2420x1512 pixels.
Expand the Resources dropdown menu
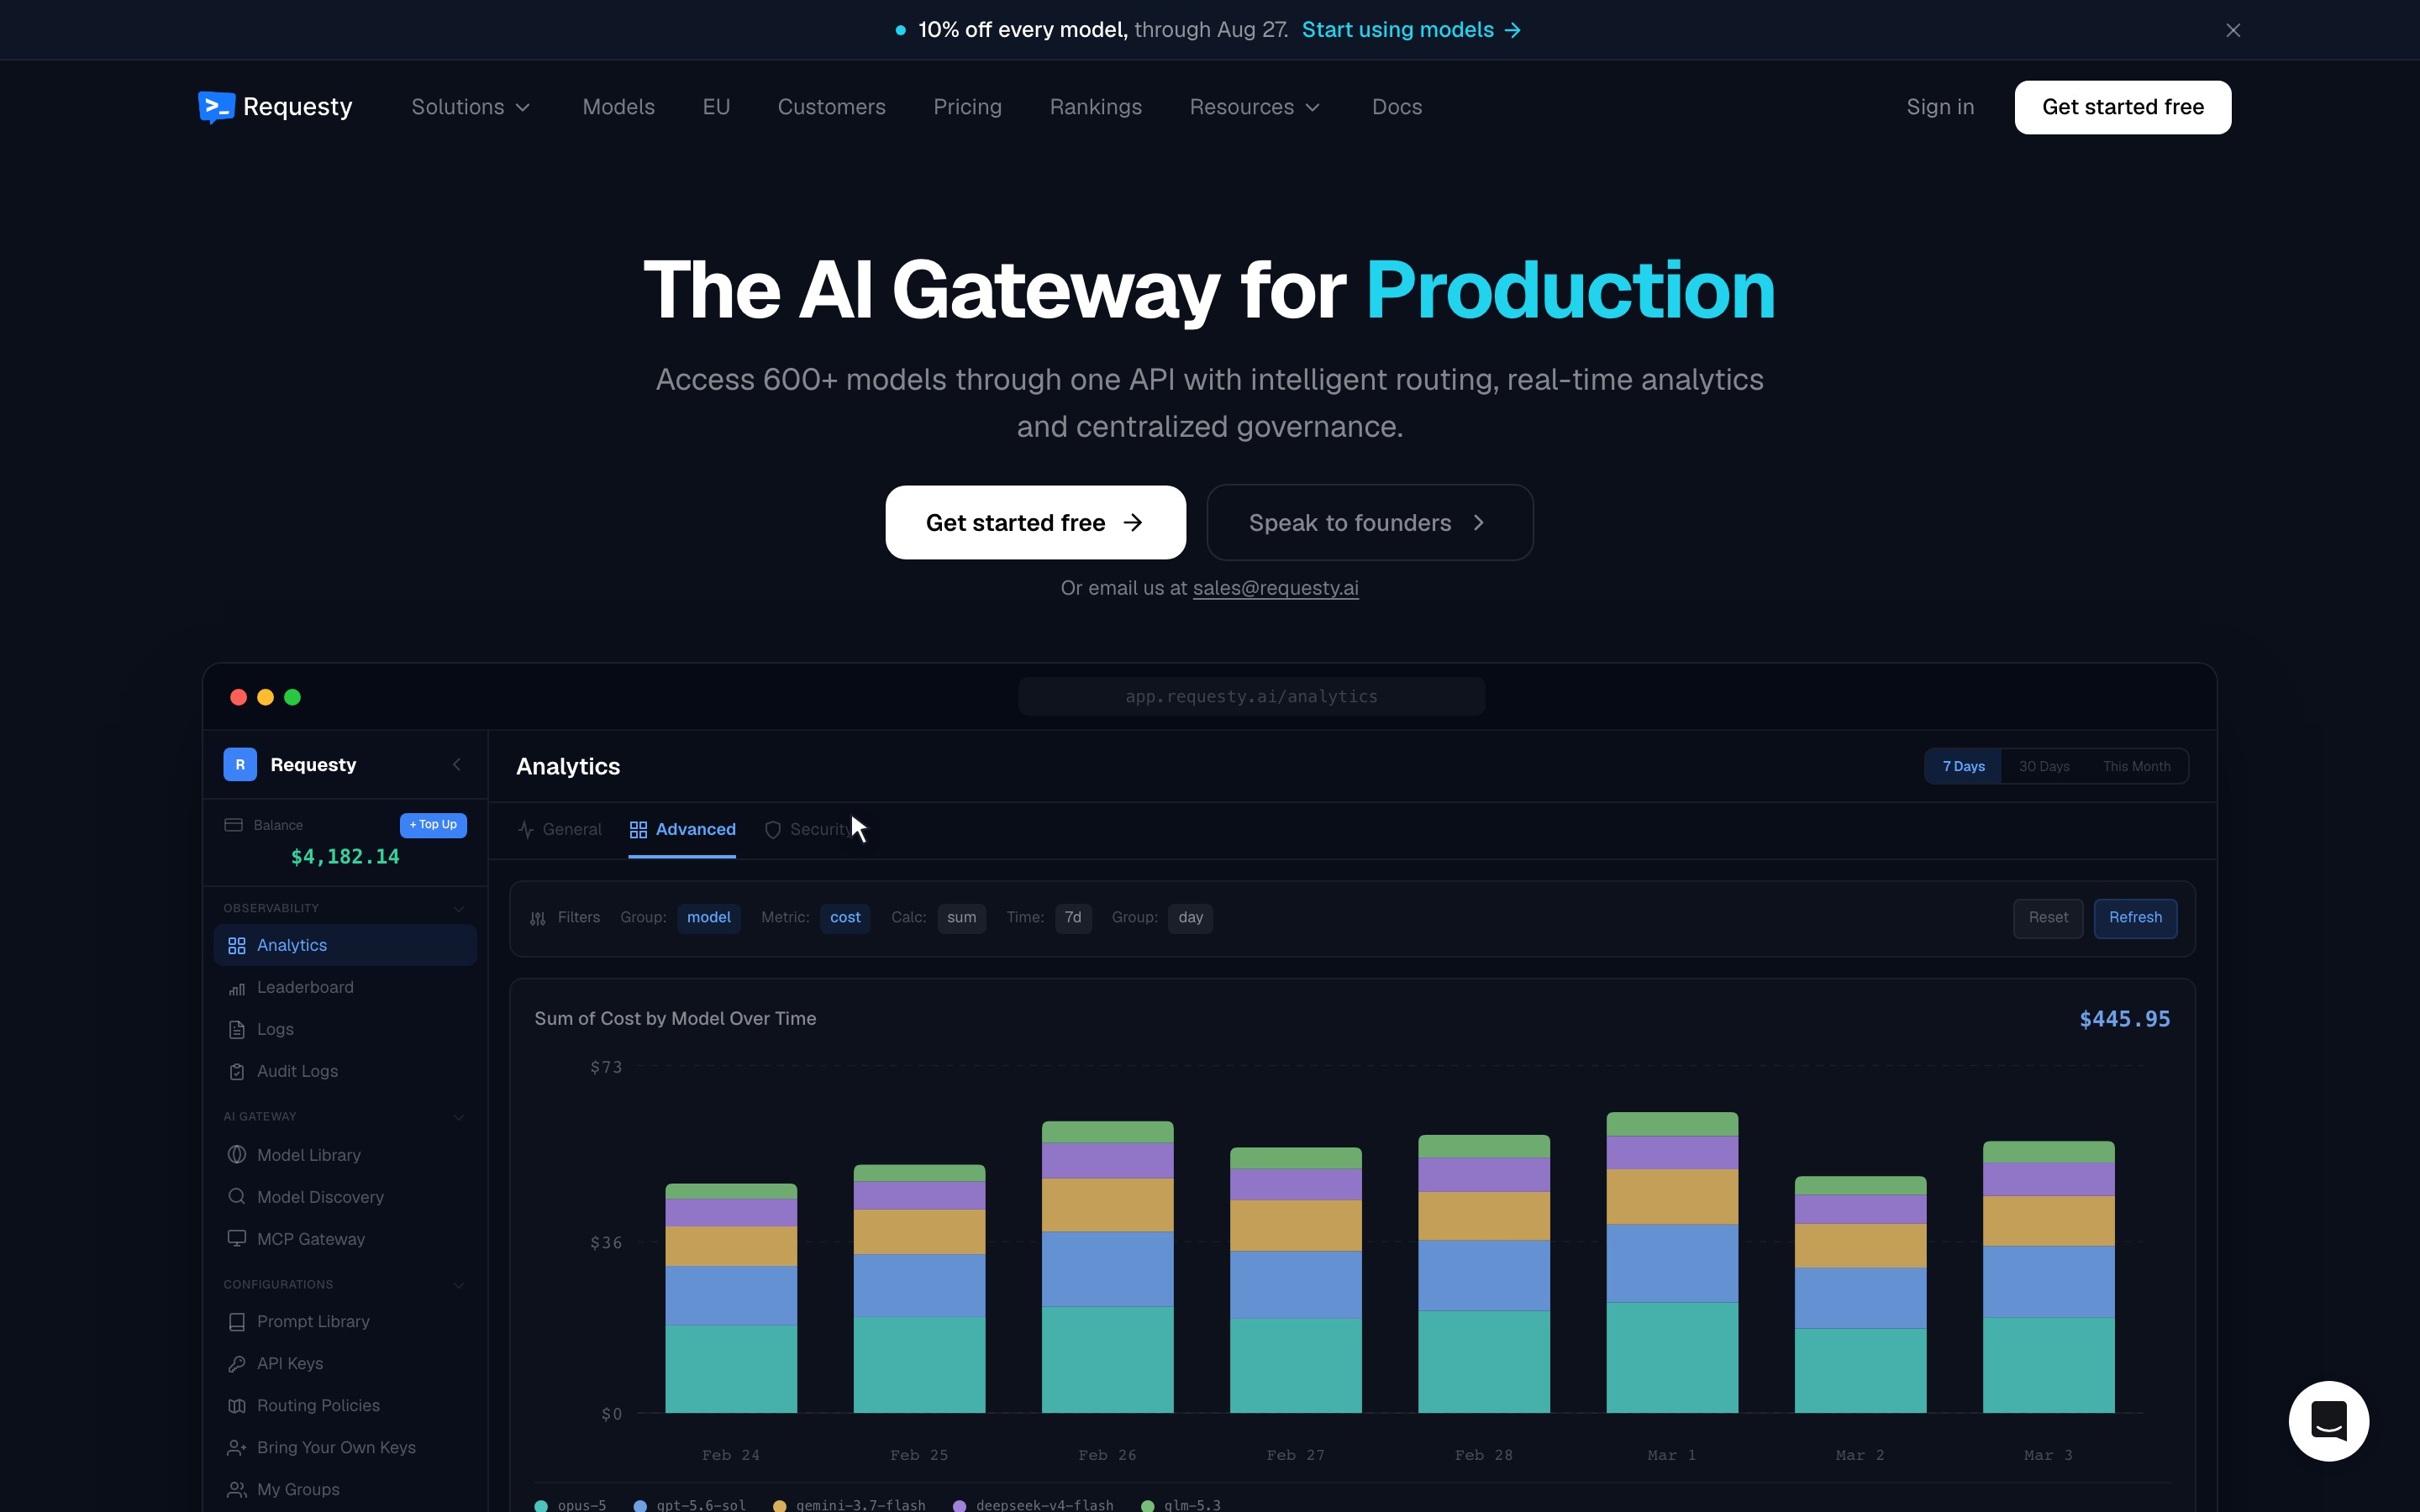[x=1255, y=107]
